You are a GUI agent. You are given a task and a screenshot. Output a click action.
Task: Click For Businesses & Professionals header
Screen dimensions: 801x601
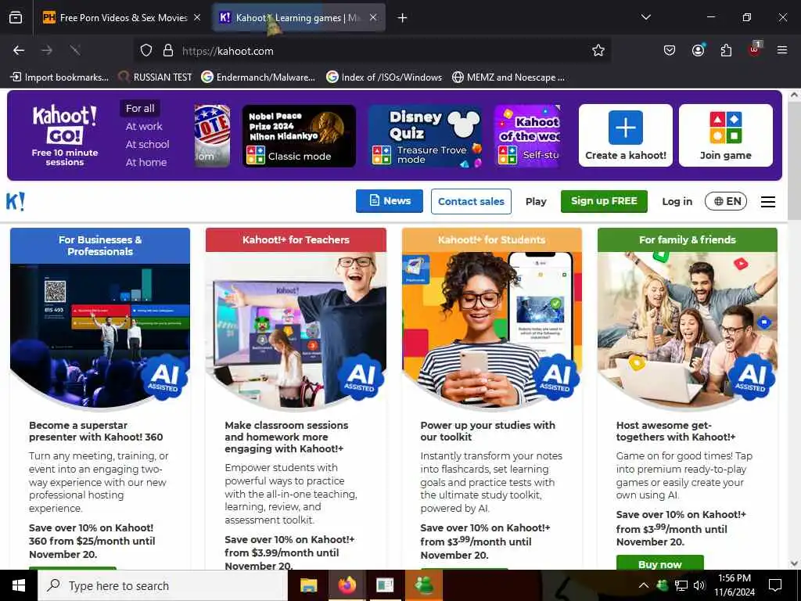click(100, 245)
